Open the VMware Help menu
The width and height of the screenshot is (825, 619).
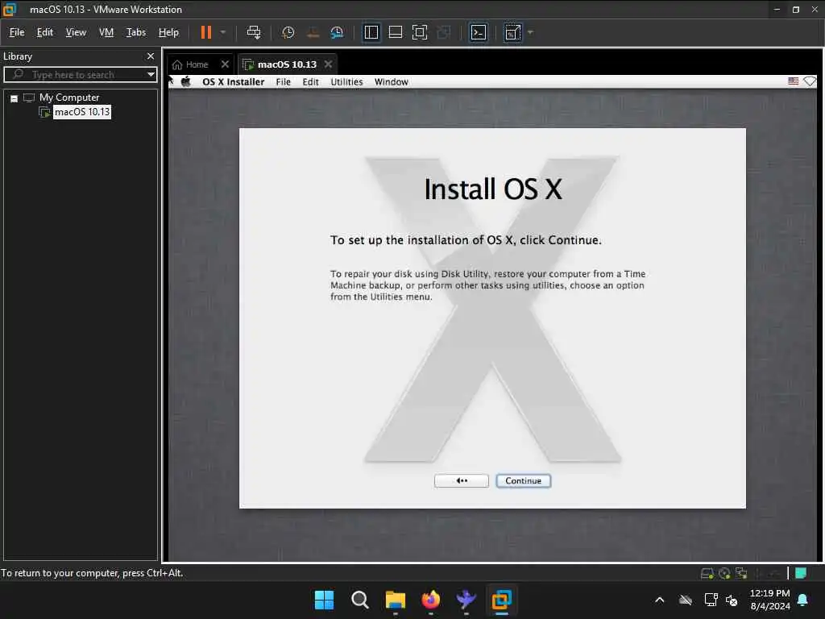click(x=169, y=32)
